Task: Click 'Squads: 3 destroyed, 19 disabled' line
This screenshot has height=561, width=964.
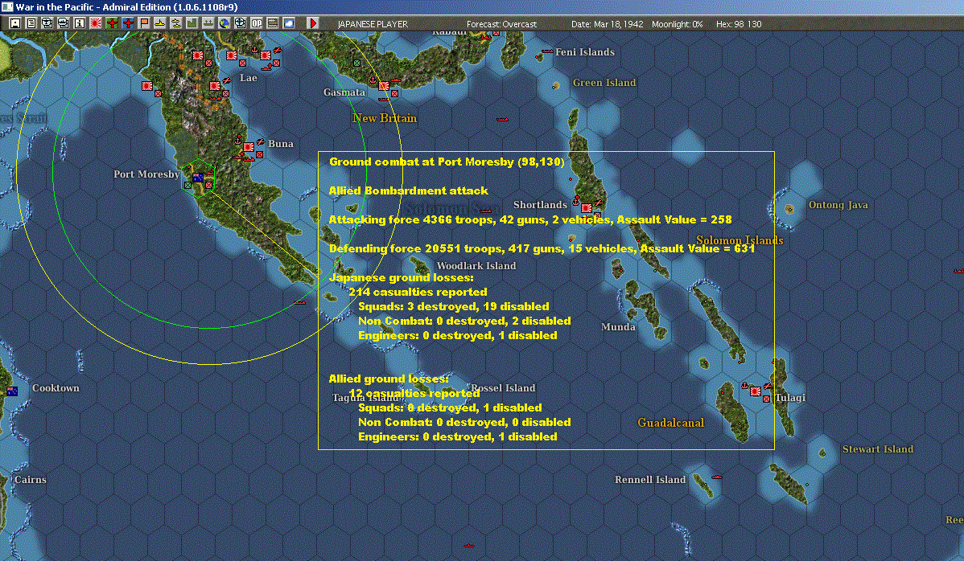Action: 454,306
